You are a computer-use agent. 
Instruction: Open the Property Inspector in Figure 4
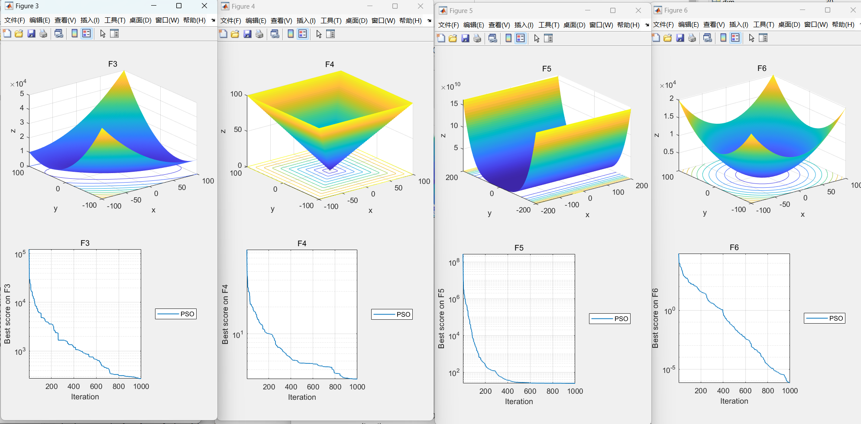tap(330, 34)
